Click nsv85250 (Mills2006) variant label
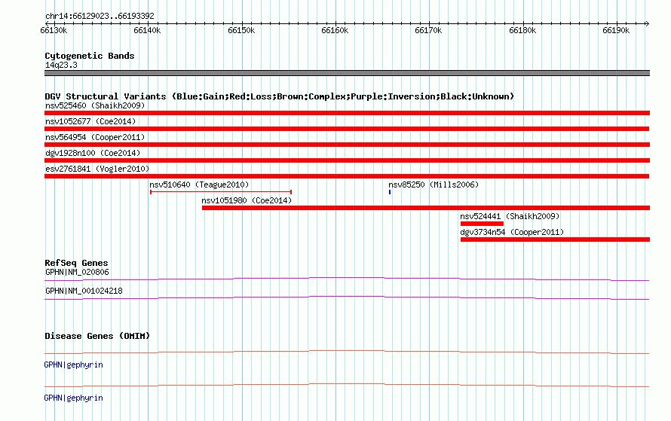The width and height of the screenshot is (671, 421). tap(434, 185)
